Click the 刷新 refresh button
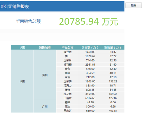 point(133,5)
